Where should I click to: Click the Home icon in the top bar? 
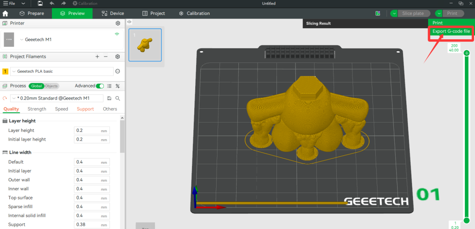(6, 13)
